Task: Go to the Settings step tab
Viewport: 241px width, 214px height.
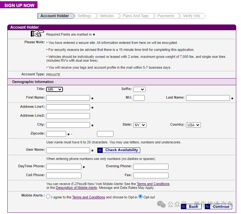Action: tap(84, 16)
